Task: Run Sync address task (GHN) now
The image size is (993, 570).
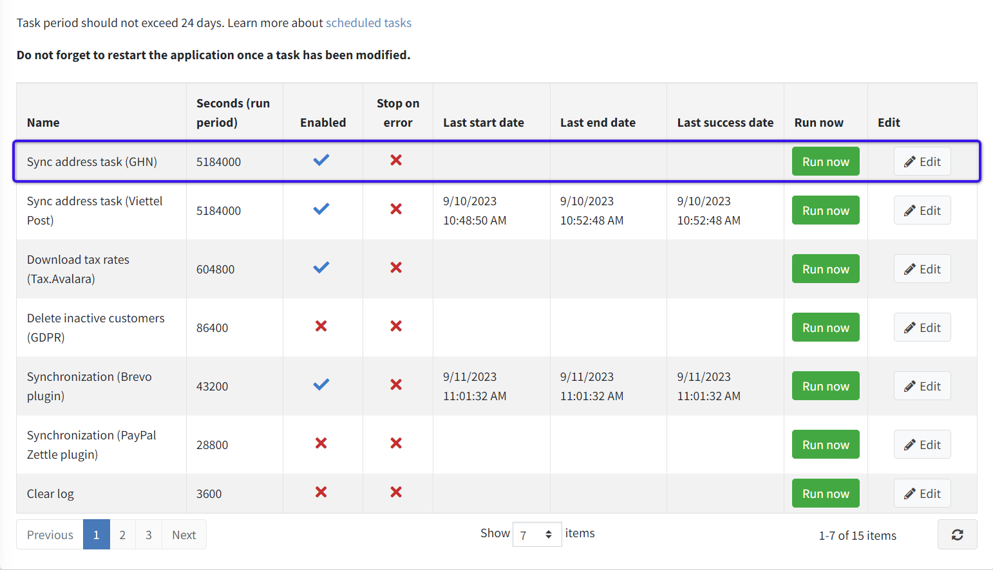Action: point(826,161)
